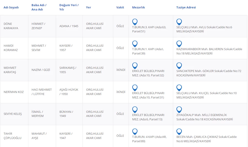Viewport: 248px width, 147px height.
Task: Show cemetery map pin for Tahir Çoplüoğlu
Action: pos(135,132)
